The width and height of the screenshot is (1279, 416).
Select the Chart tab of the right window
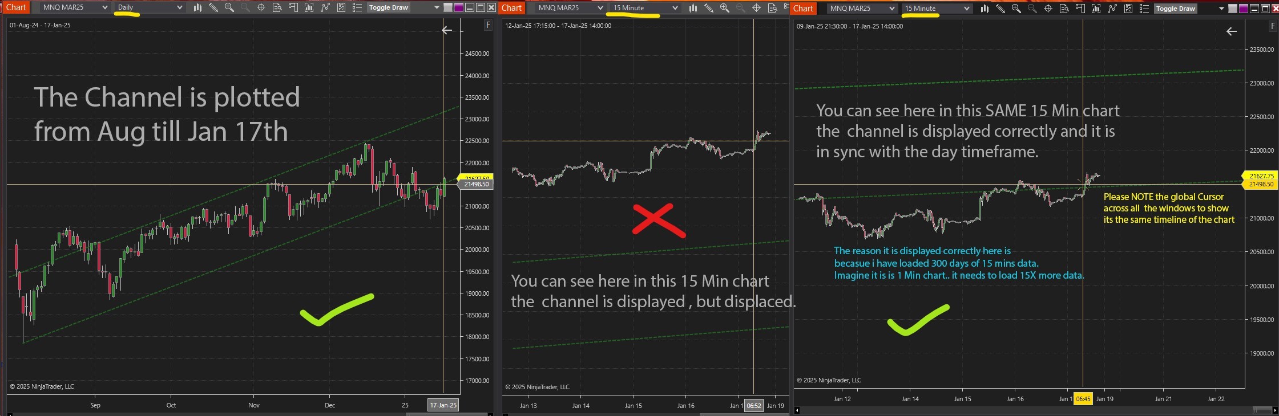pyautogui.click(x=803, y=9)
